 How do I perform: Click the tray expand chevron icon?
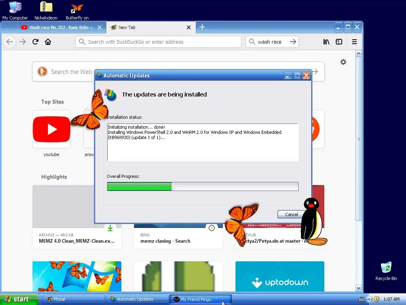(369, 299)
